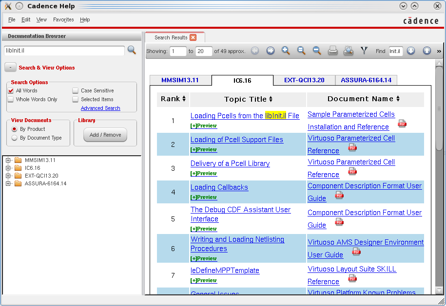This screenshot has height=306, width=446.
Task: Expand preview for Loading Pcells from libInit.il
Action: point(204,126)
